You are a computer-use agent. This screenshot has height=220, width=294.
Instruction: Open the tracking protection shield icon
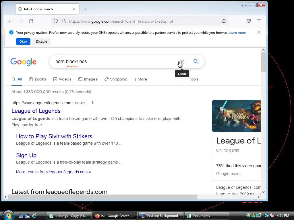pos(56,21)
